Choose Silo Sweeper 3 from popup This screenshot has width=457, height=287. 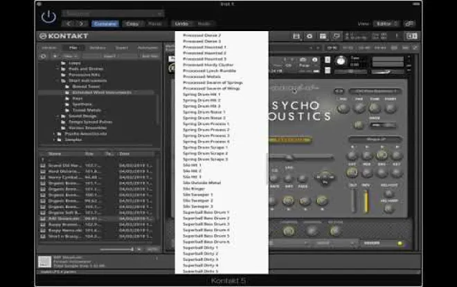(x=198, y=206)
